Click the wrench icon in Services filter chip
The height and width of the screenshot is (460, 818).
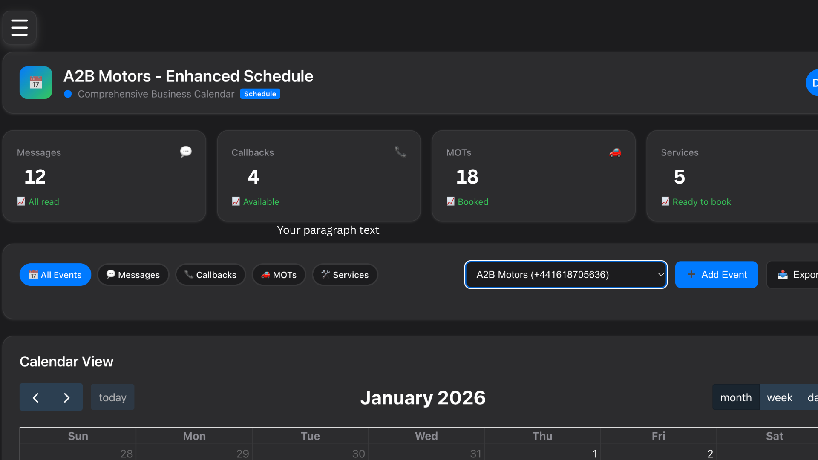(326, 275)
